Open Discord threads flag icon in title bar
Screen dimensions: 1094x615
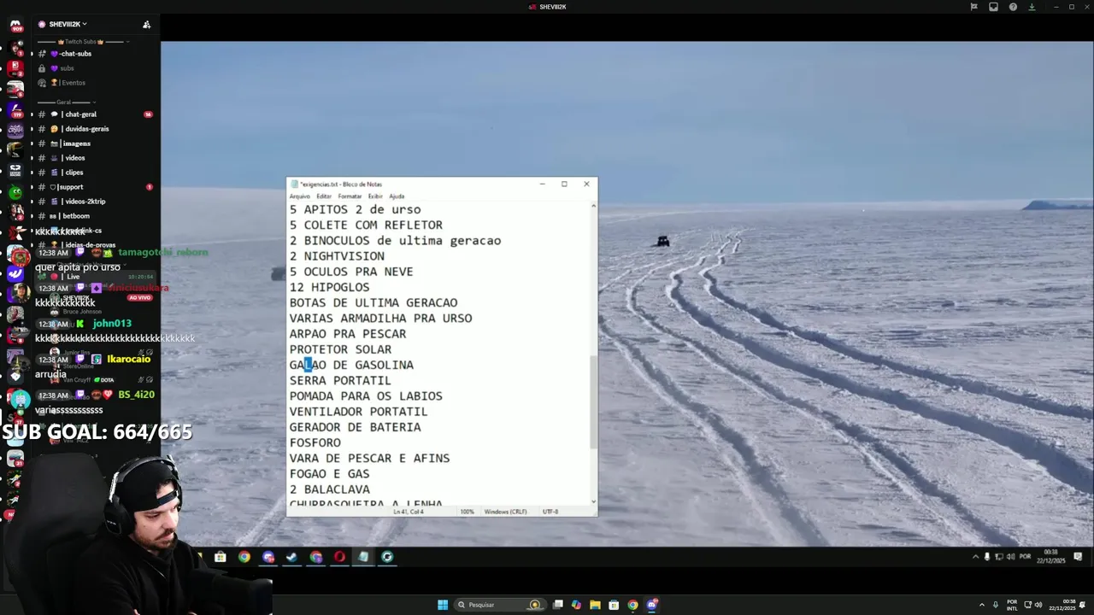coord(973,7)
